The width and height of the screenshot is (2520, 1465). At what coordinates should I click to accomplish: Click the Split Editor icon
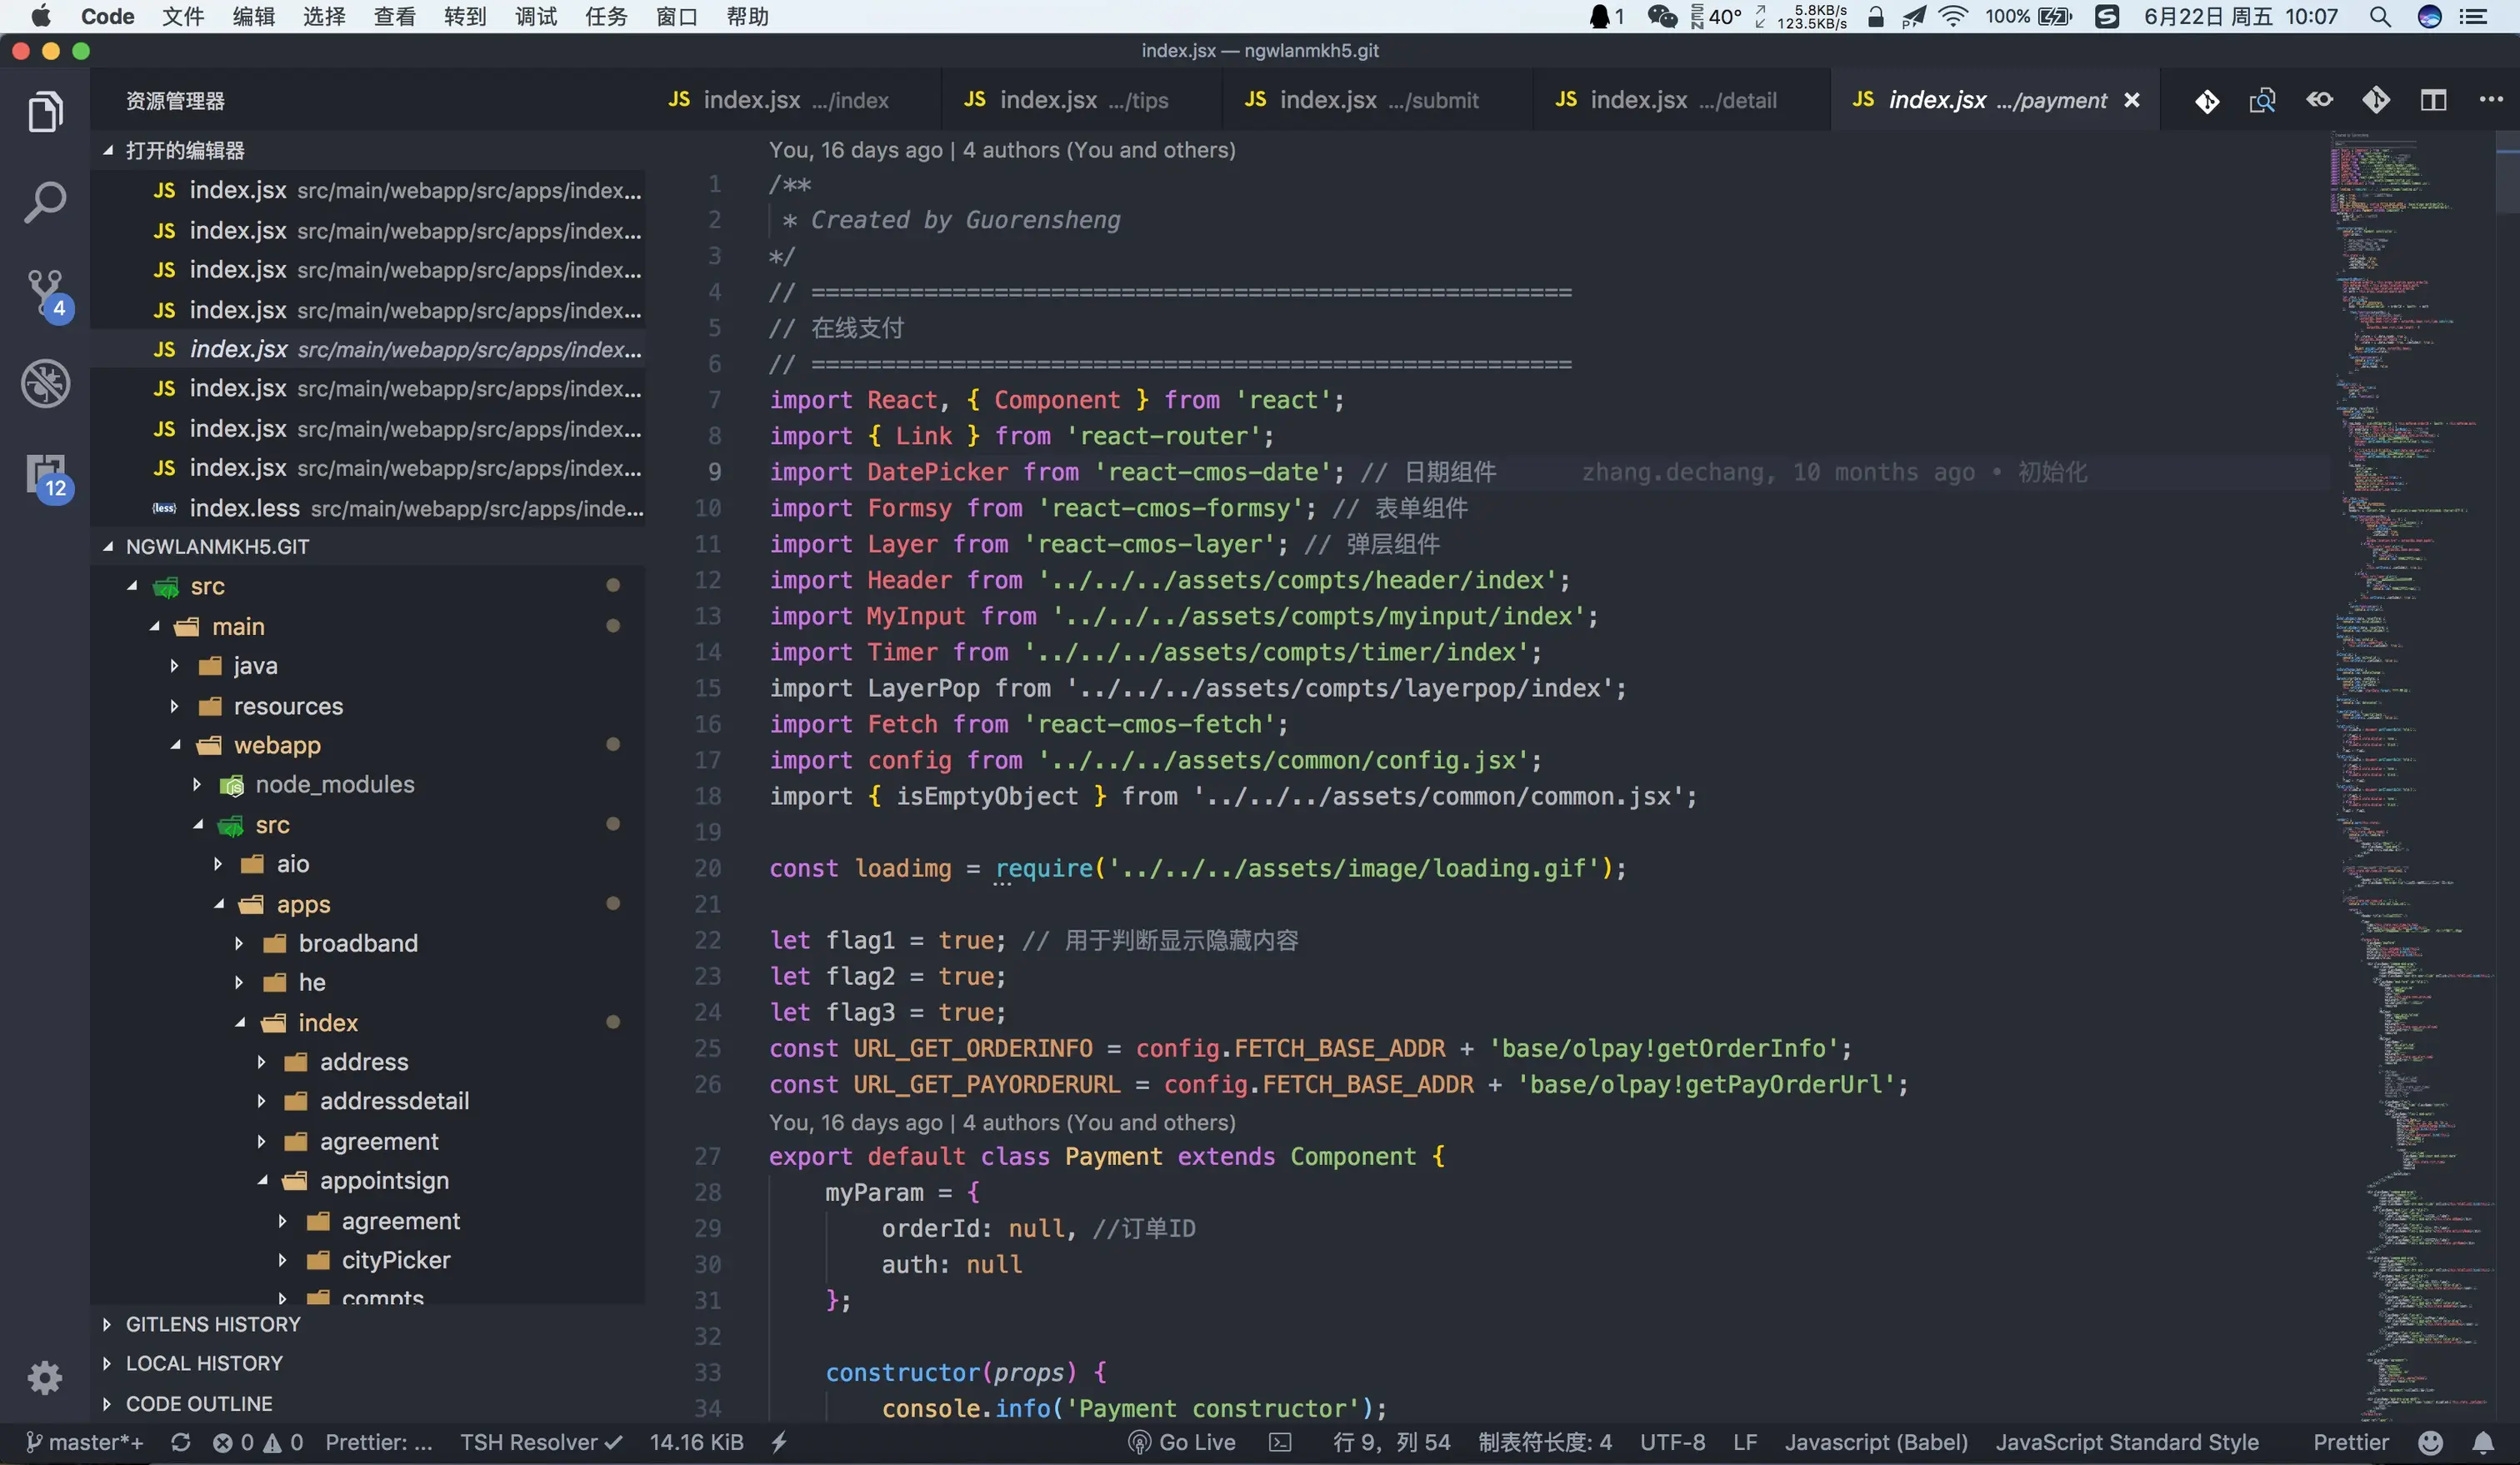point(2432,100)
